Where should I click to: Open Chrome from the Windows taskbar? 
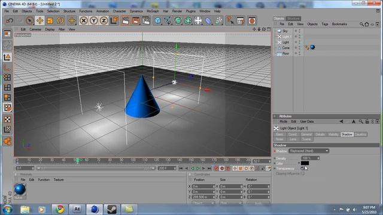(x=60, y=210)
